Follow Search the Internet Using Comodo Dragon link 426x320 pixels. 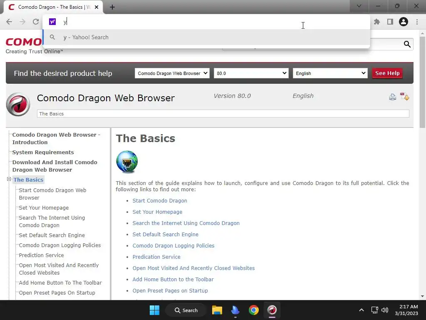coord(186,223)
